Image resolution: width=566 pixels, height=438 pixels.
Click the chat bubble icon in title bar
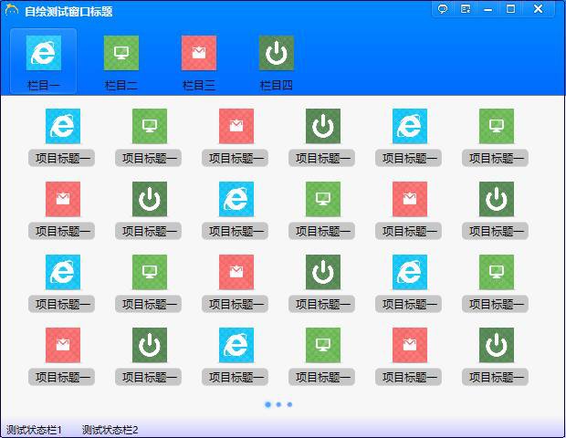[443, 9]
